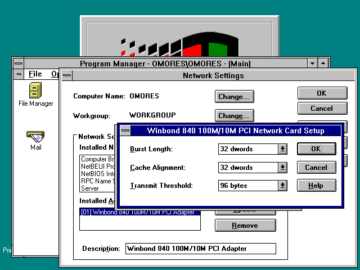
Task: Minimize Program Manager with down arrow button
Action: coord(312,64)
